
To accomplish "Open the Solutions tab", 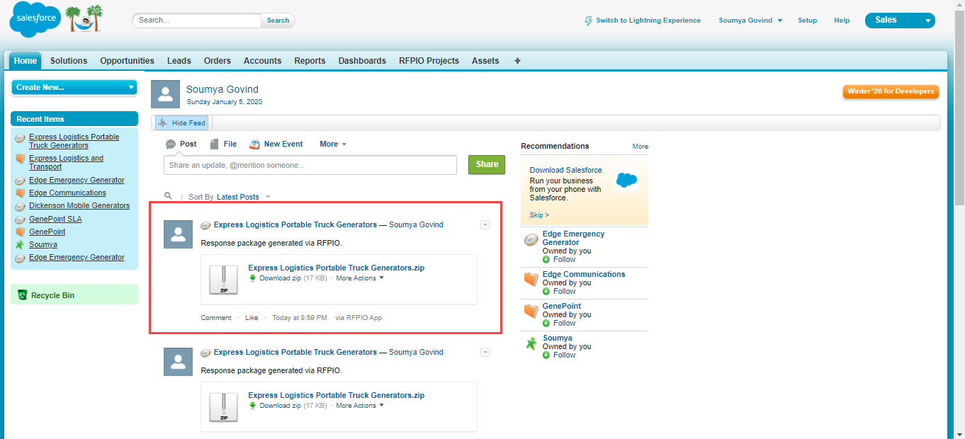I will pos(69,61).
